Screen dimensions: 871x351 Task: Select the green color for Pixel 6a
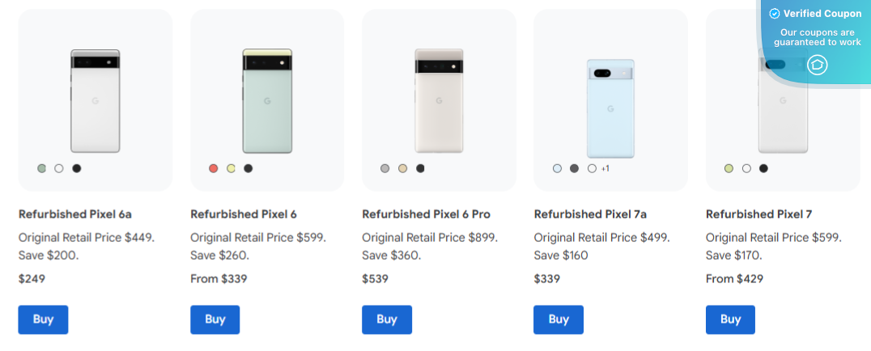click(41, 168)
